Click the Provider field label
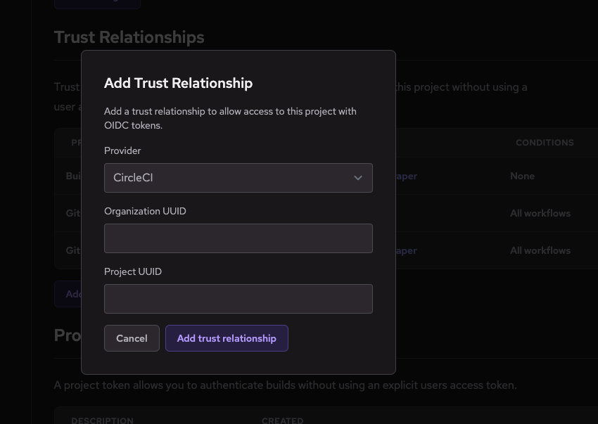Image resolution: width=598 pixels, height=424 pixels. (x=122, y=150)
